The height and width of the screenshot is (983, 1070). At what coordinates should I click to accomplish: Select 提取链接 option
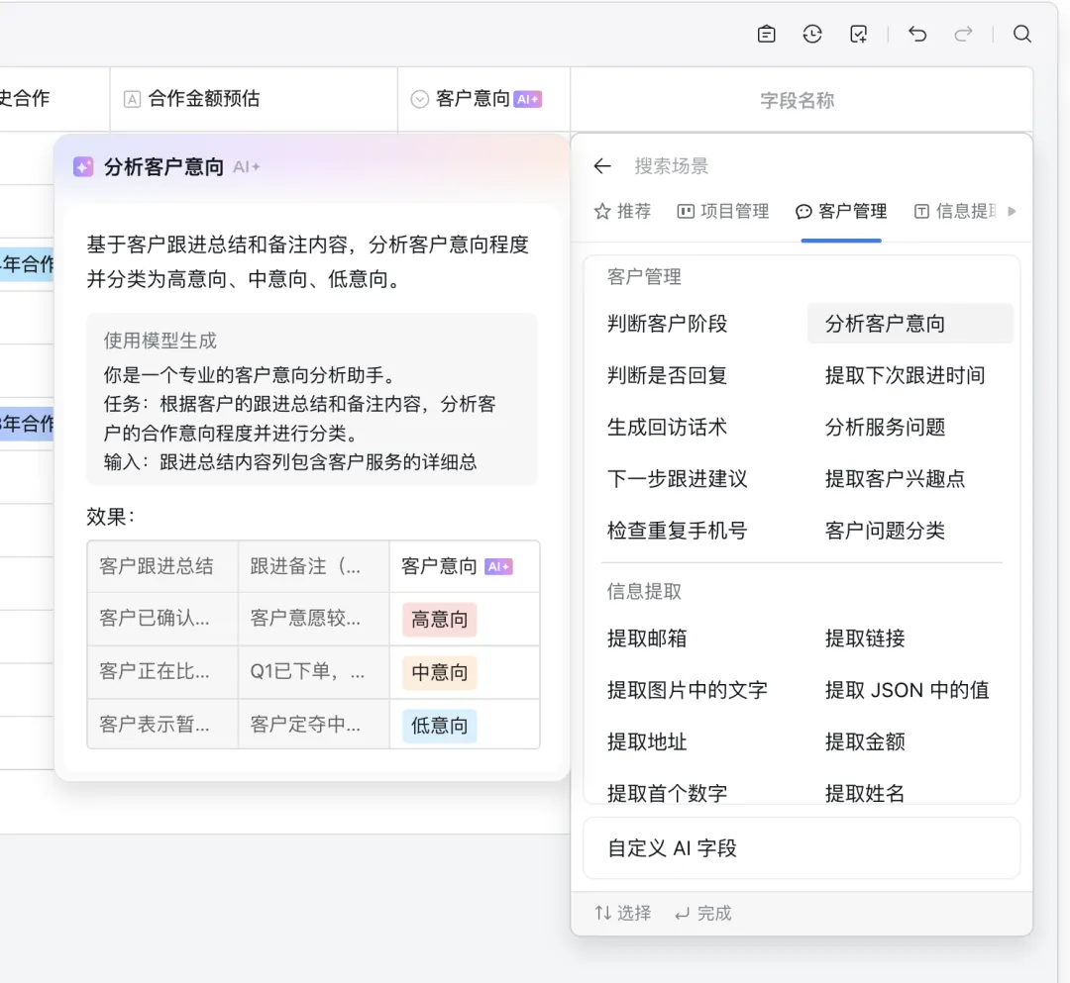[865, 639]
